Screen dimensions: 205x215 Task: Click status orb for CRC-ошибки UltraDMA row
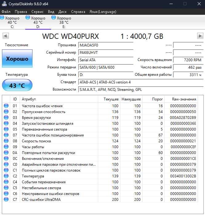click(6, 199)
